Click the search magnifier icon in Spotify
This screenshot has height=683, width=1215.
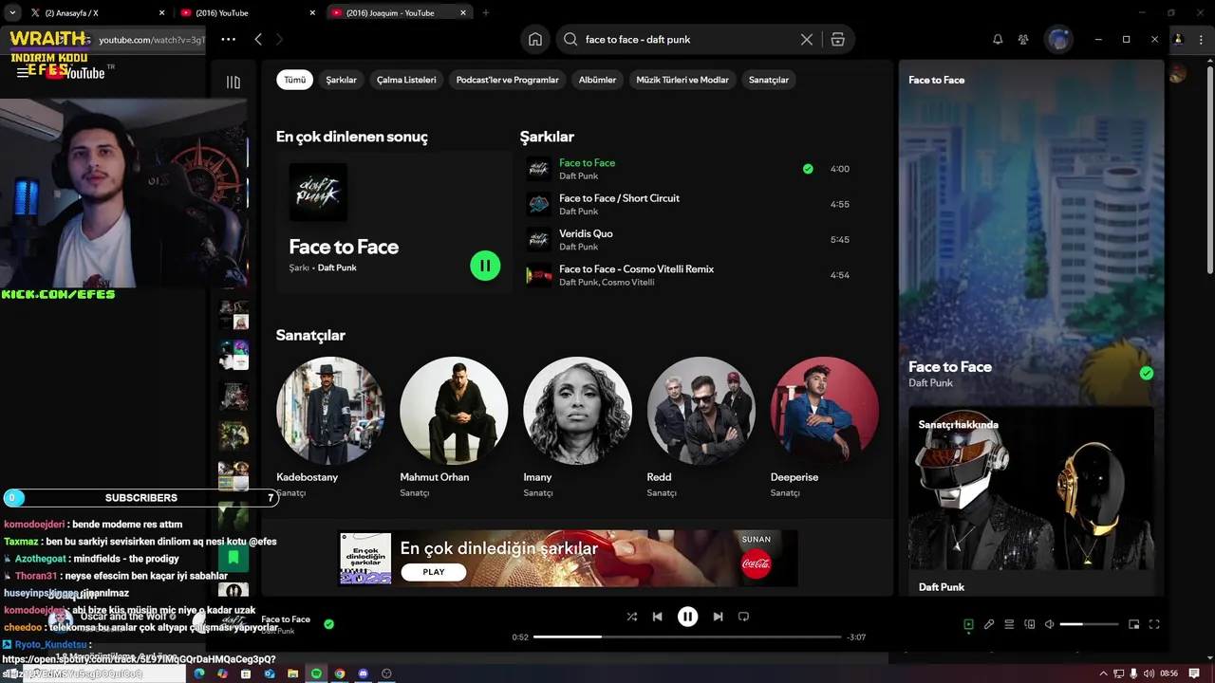[570, 39]
